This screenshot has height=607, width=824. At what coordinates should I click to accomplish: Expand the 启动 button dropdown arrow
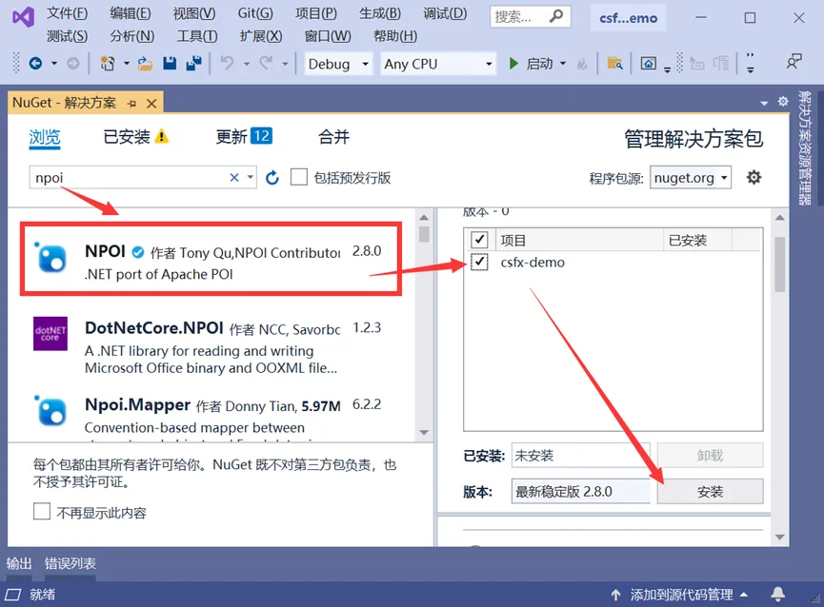click(x=563, y=64)
